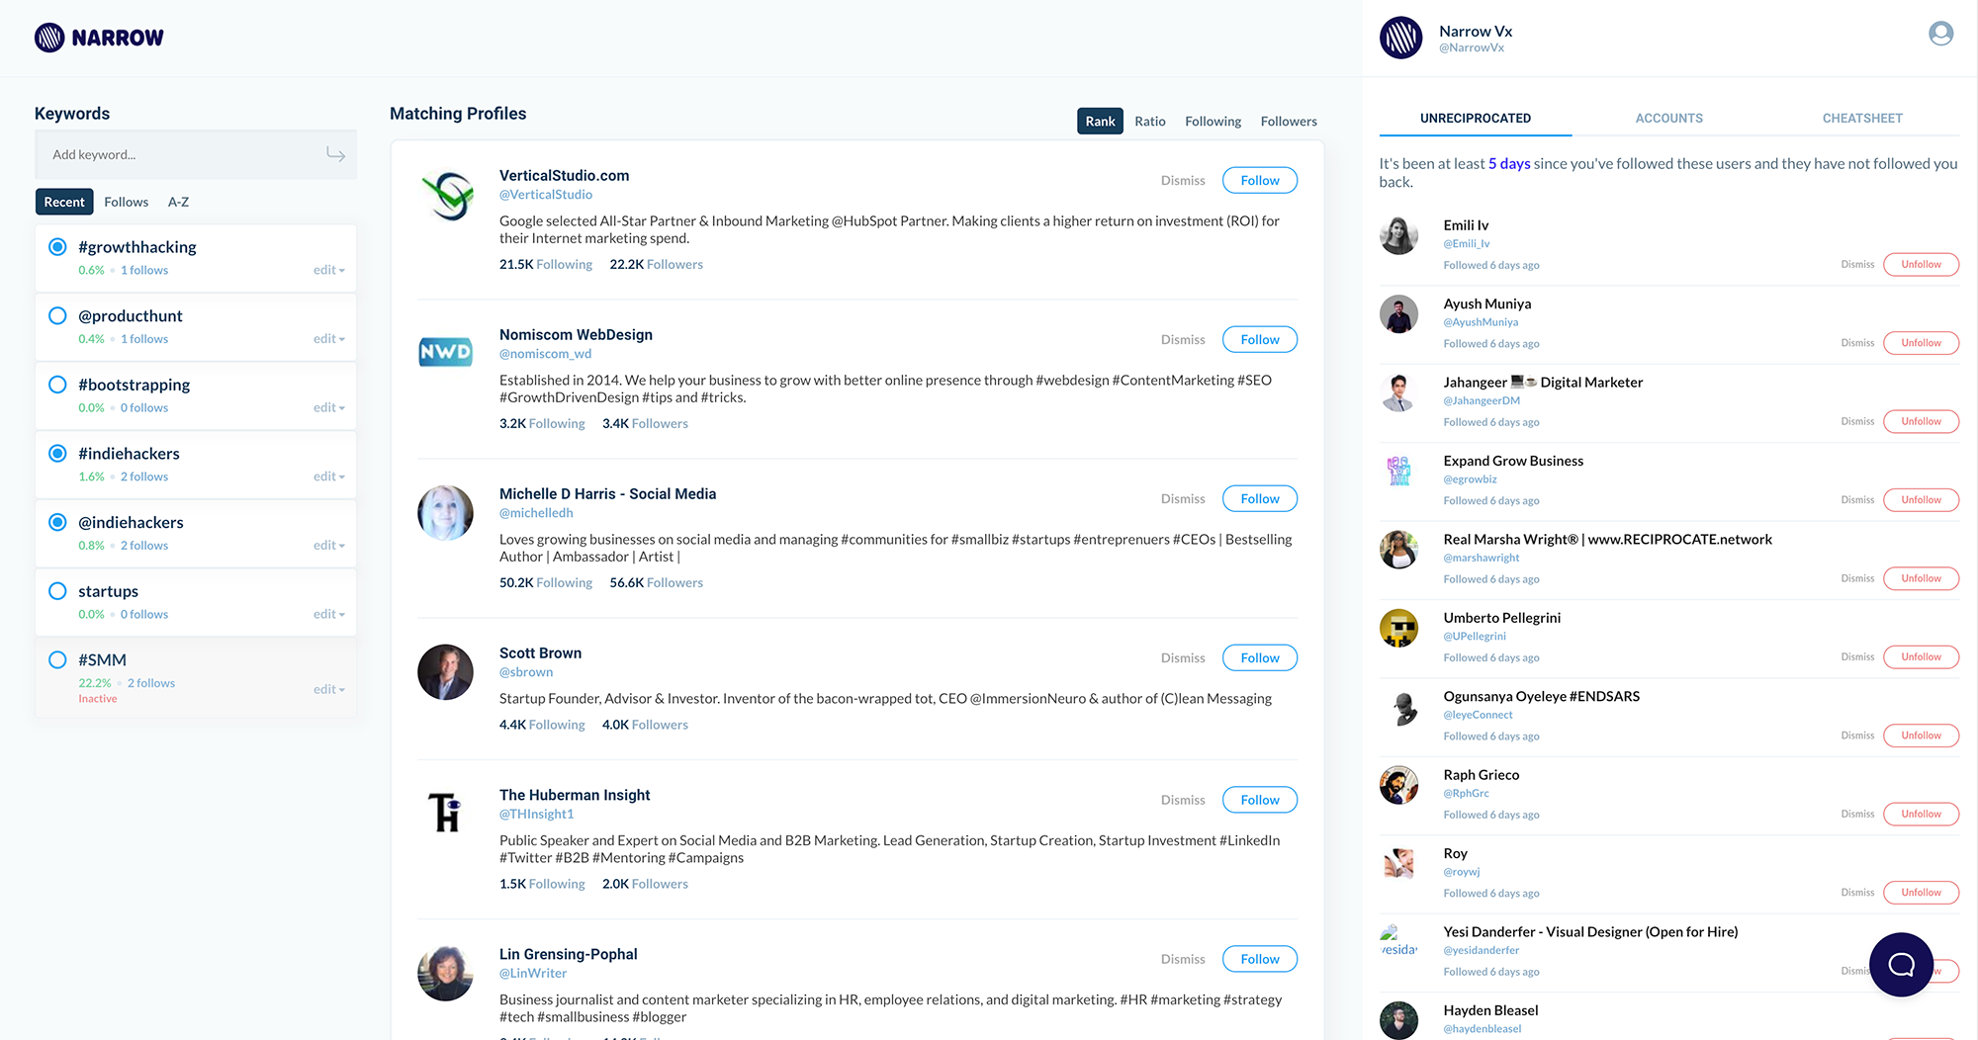Click the Narrow Vx account avatar
Viewport: 1978px width, 1040px height.
1400,38
